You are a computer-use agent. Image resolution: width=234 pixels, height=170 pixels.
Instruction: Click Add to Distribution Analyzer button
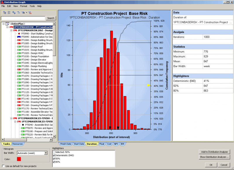click(214, 152)
